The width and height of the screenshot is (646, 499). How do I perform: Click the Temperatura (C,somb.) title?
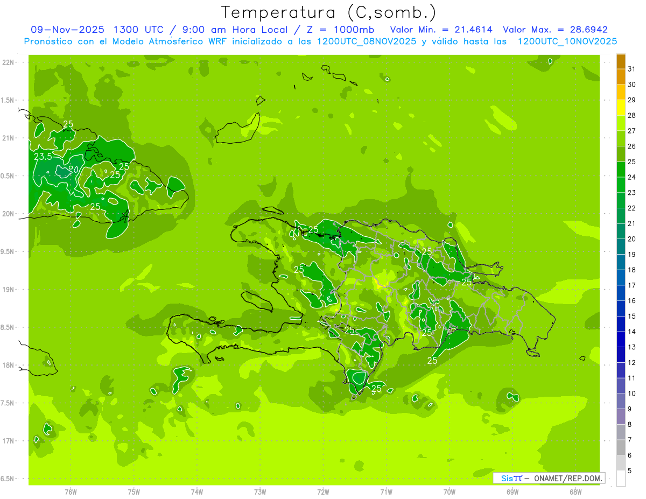click(329, 12)
